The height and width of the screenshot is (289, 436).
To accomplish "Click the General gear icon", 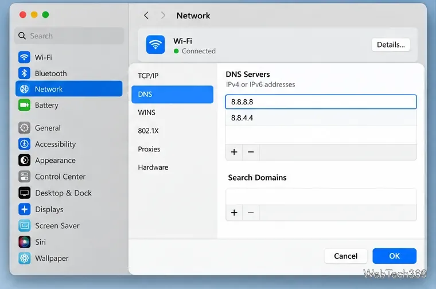I will point(24,128).
